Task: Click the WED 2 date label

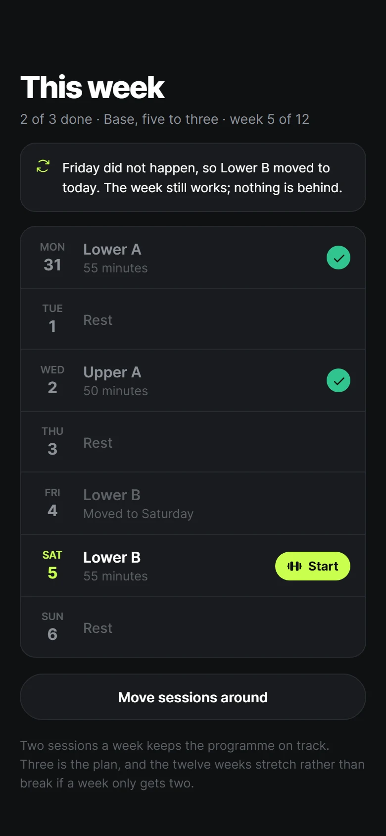Action: (x=52, y=380)
